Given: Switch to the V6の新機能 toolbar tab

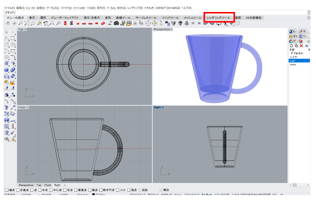Looking at the screenshot, I should point(254,18).
